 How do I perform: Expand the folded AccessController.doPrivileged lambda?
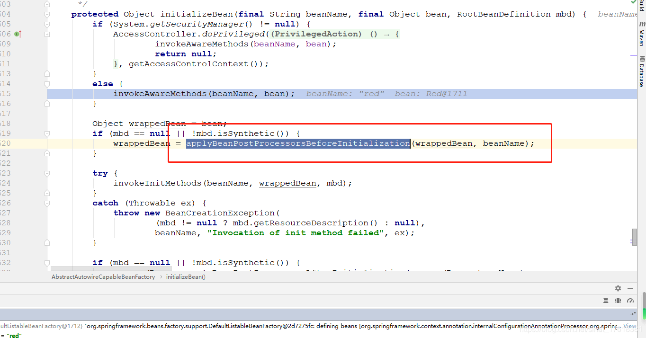(47, 34)
